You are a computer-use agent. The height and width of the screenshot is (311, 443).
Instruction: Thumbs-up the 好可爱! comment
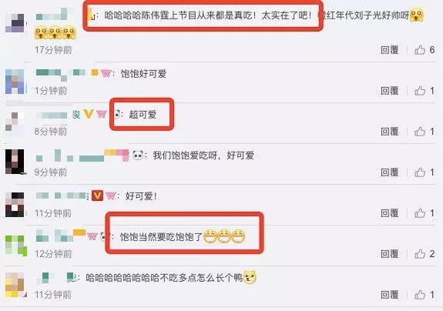420,213
